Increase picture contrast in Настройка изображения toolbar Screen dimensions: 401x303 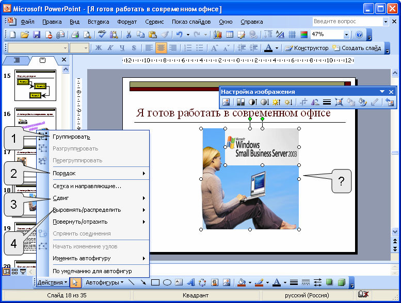click(x=253, y=103)
